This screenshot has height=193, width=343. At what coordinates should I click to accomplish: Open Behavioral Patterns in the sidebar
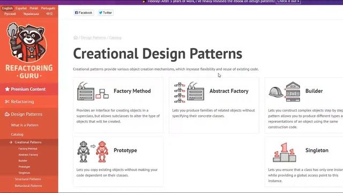tap(28, 186)
